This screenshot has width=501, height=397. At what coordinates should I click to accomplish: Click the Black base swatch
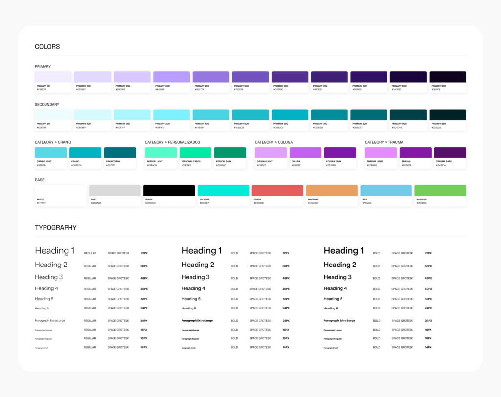point(169,190)
